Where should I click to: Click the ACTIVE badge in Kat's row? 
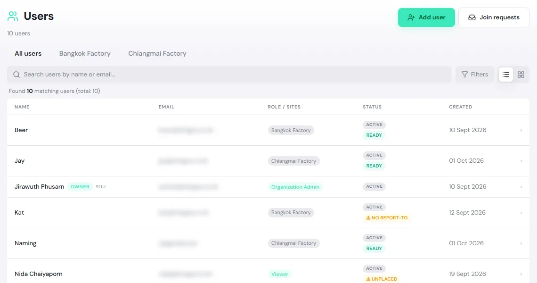(x=374, y=207)
